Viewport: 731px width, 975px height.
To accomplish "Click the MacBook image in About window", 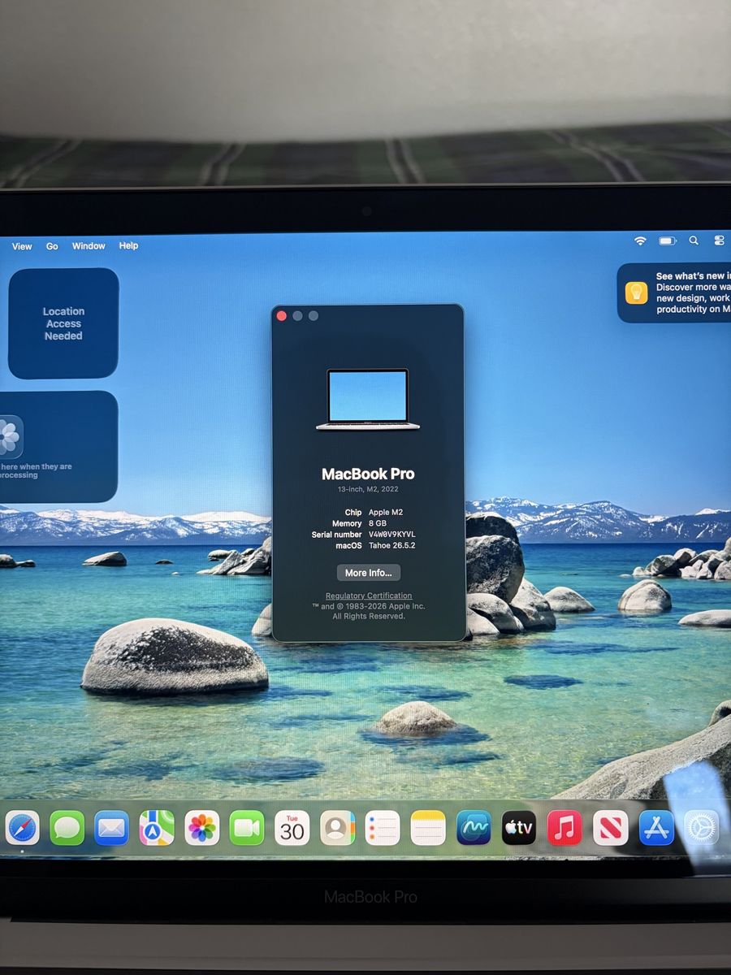I will 368,399.
